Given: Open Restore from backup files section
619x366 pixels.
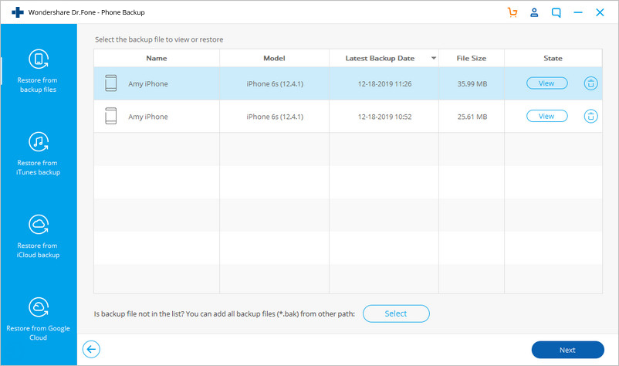Looking at the screenshot, I should [x=39, y=71].
